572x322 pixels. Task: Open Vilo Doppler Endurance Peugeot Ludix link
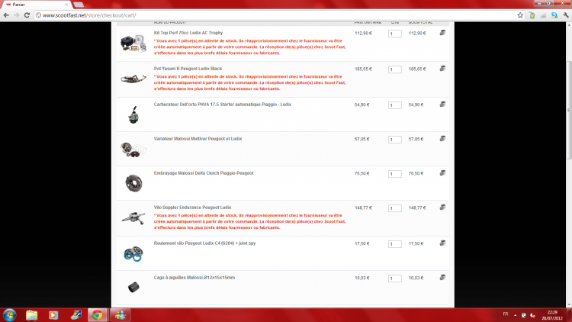[192, 208]
